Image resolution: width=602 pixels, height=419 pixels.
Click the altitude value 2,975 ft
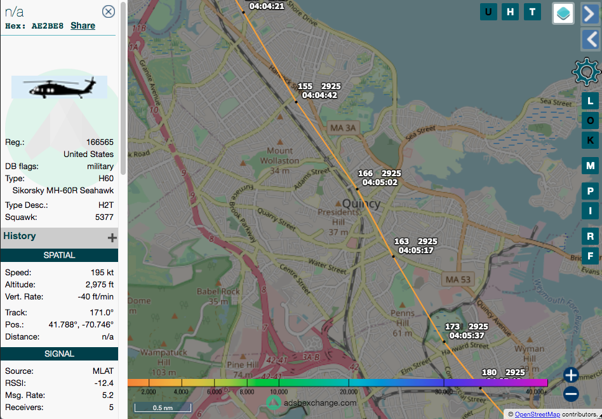tap(100, 284)
